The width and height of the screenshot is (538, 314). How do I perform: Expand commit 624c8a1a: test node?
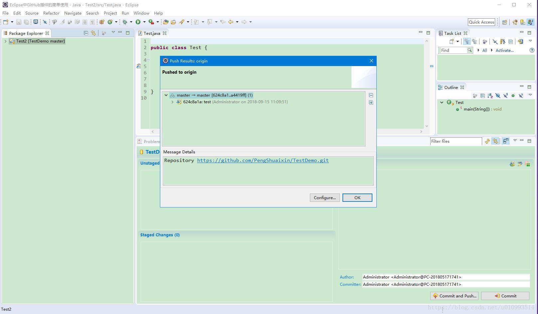coord(172,102)
